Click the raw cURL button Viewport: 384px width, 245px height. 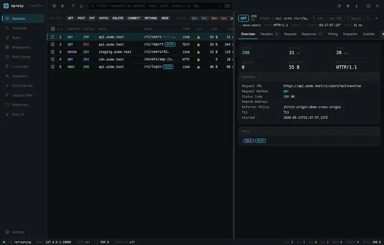[335, 18]
